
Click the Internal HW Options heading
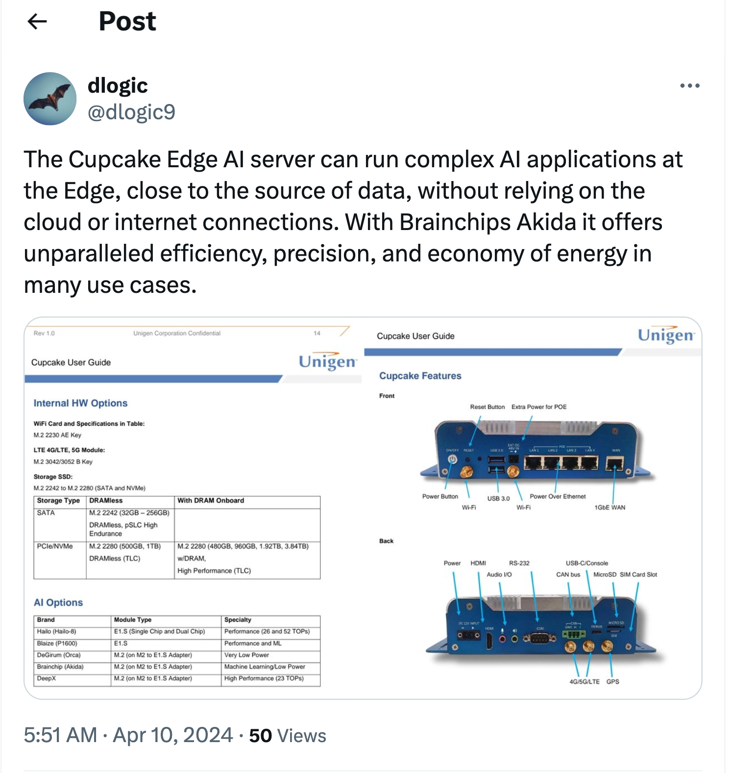click(x=80, y=403)
